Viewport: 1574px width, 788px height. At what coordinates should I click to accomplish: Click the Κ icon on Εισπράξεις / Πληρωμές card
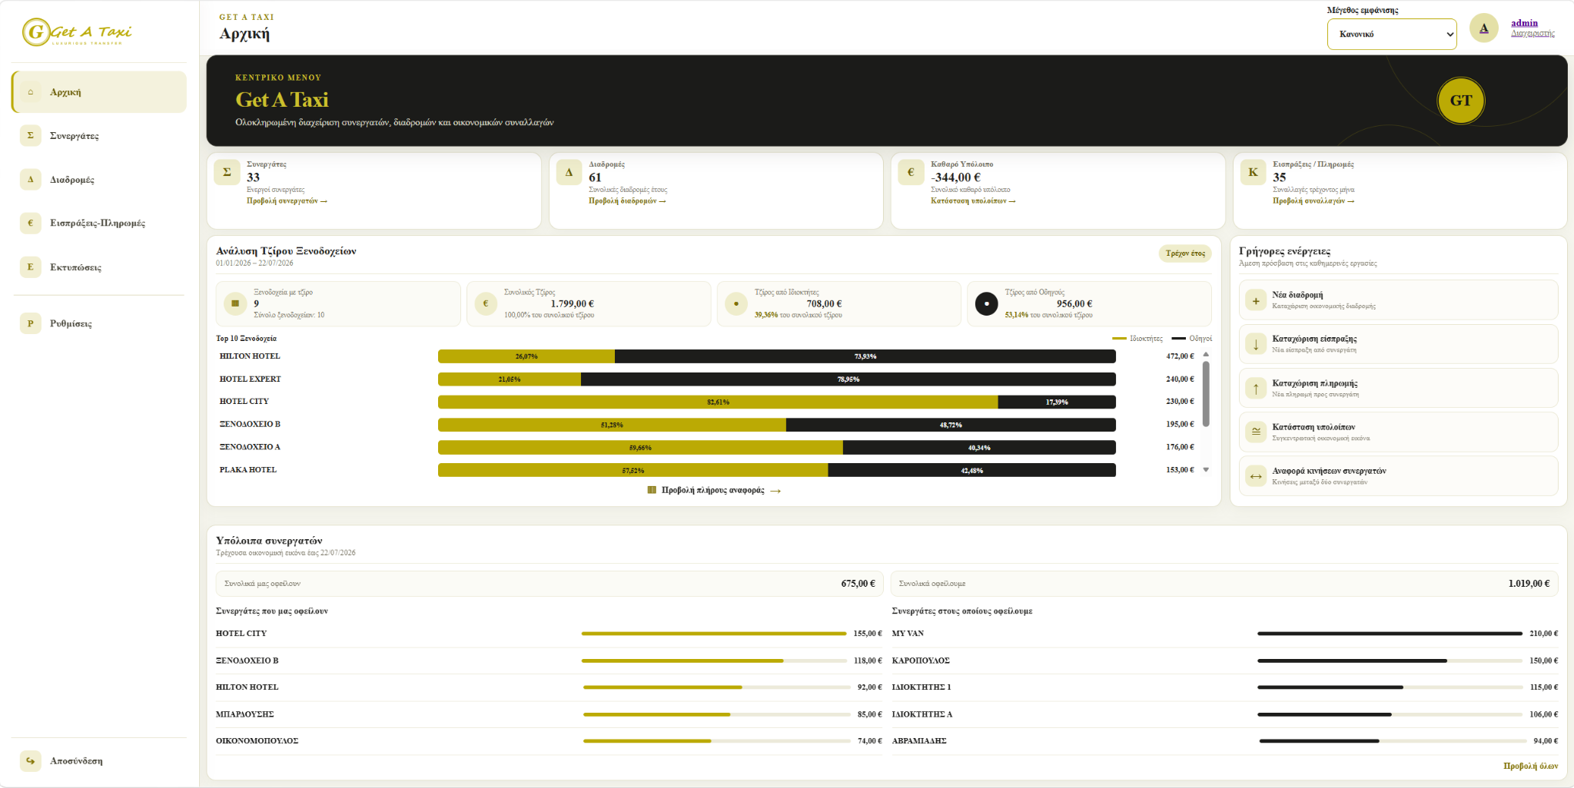(1253, 172)
